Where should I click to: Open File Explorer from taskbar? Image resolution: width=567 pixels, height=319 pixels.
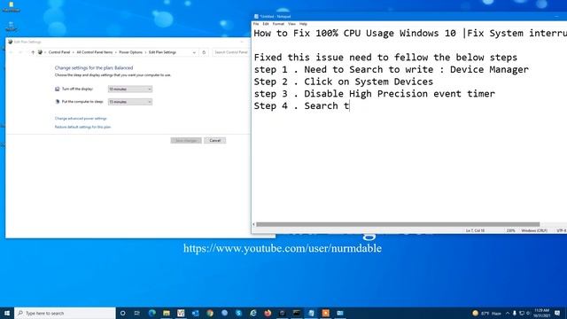click(x=167, y=313)
